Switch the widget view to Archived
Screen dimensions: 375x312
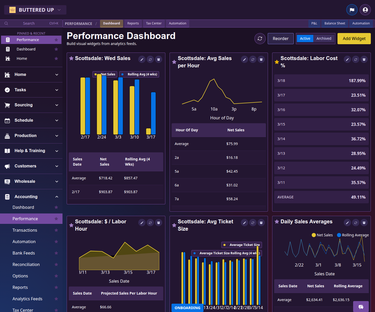pos(323,38)
